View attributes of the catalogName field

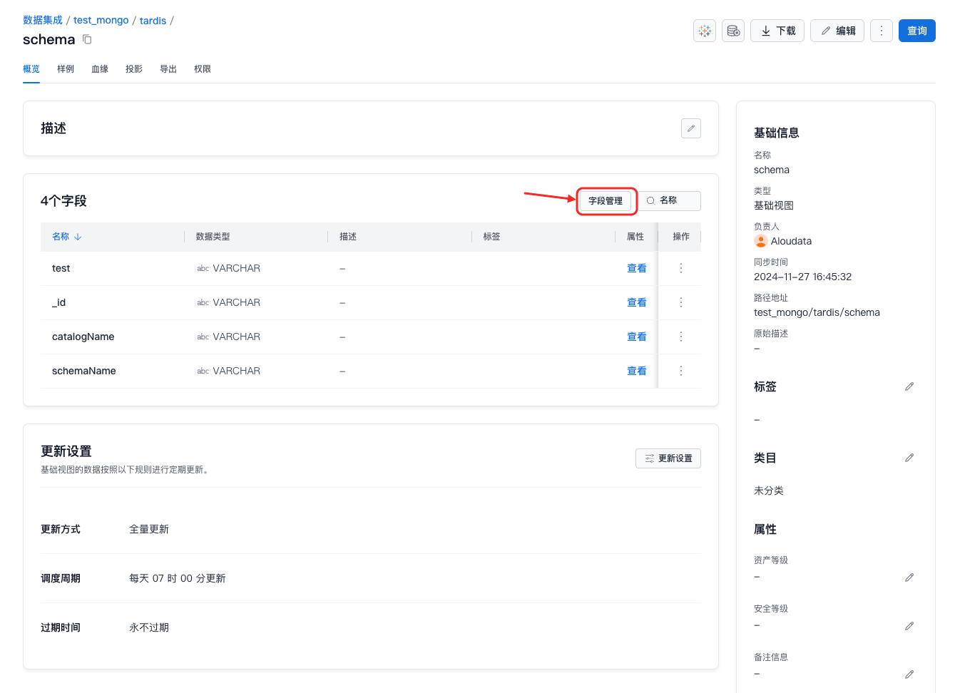(636, 337)
